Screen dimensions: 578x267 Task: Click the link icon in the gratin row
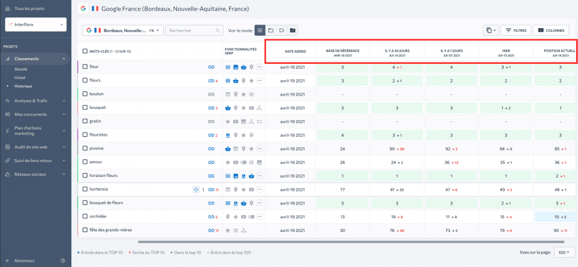[211, 121]
